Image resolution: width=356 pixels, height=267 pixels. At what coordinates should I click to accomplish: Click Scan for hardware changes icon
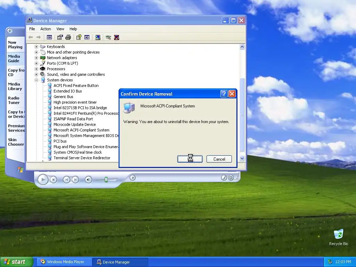pos(98,37)
